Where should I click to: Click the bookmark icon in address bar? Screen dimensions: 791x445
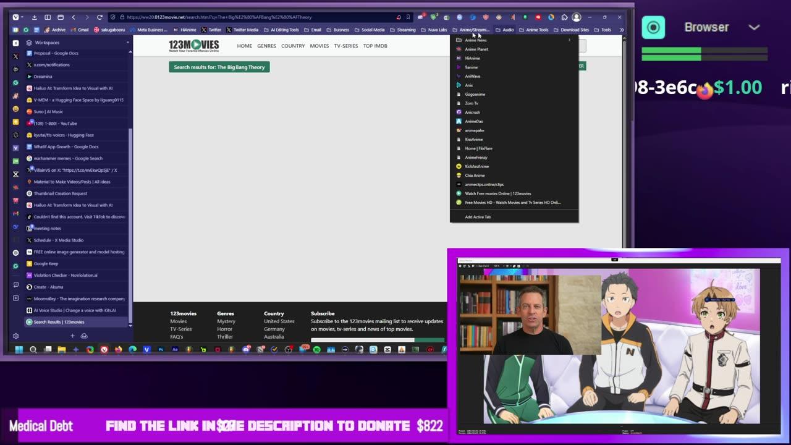pyautogui.click(x=408, y=17)
